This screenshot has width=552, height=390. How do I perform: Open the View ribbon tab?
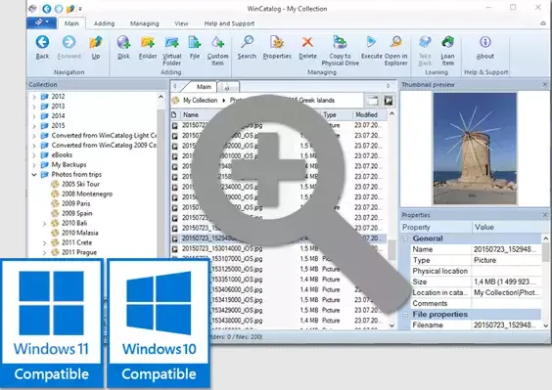click(x=181, y=23)
